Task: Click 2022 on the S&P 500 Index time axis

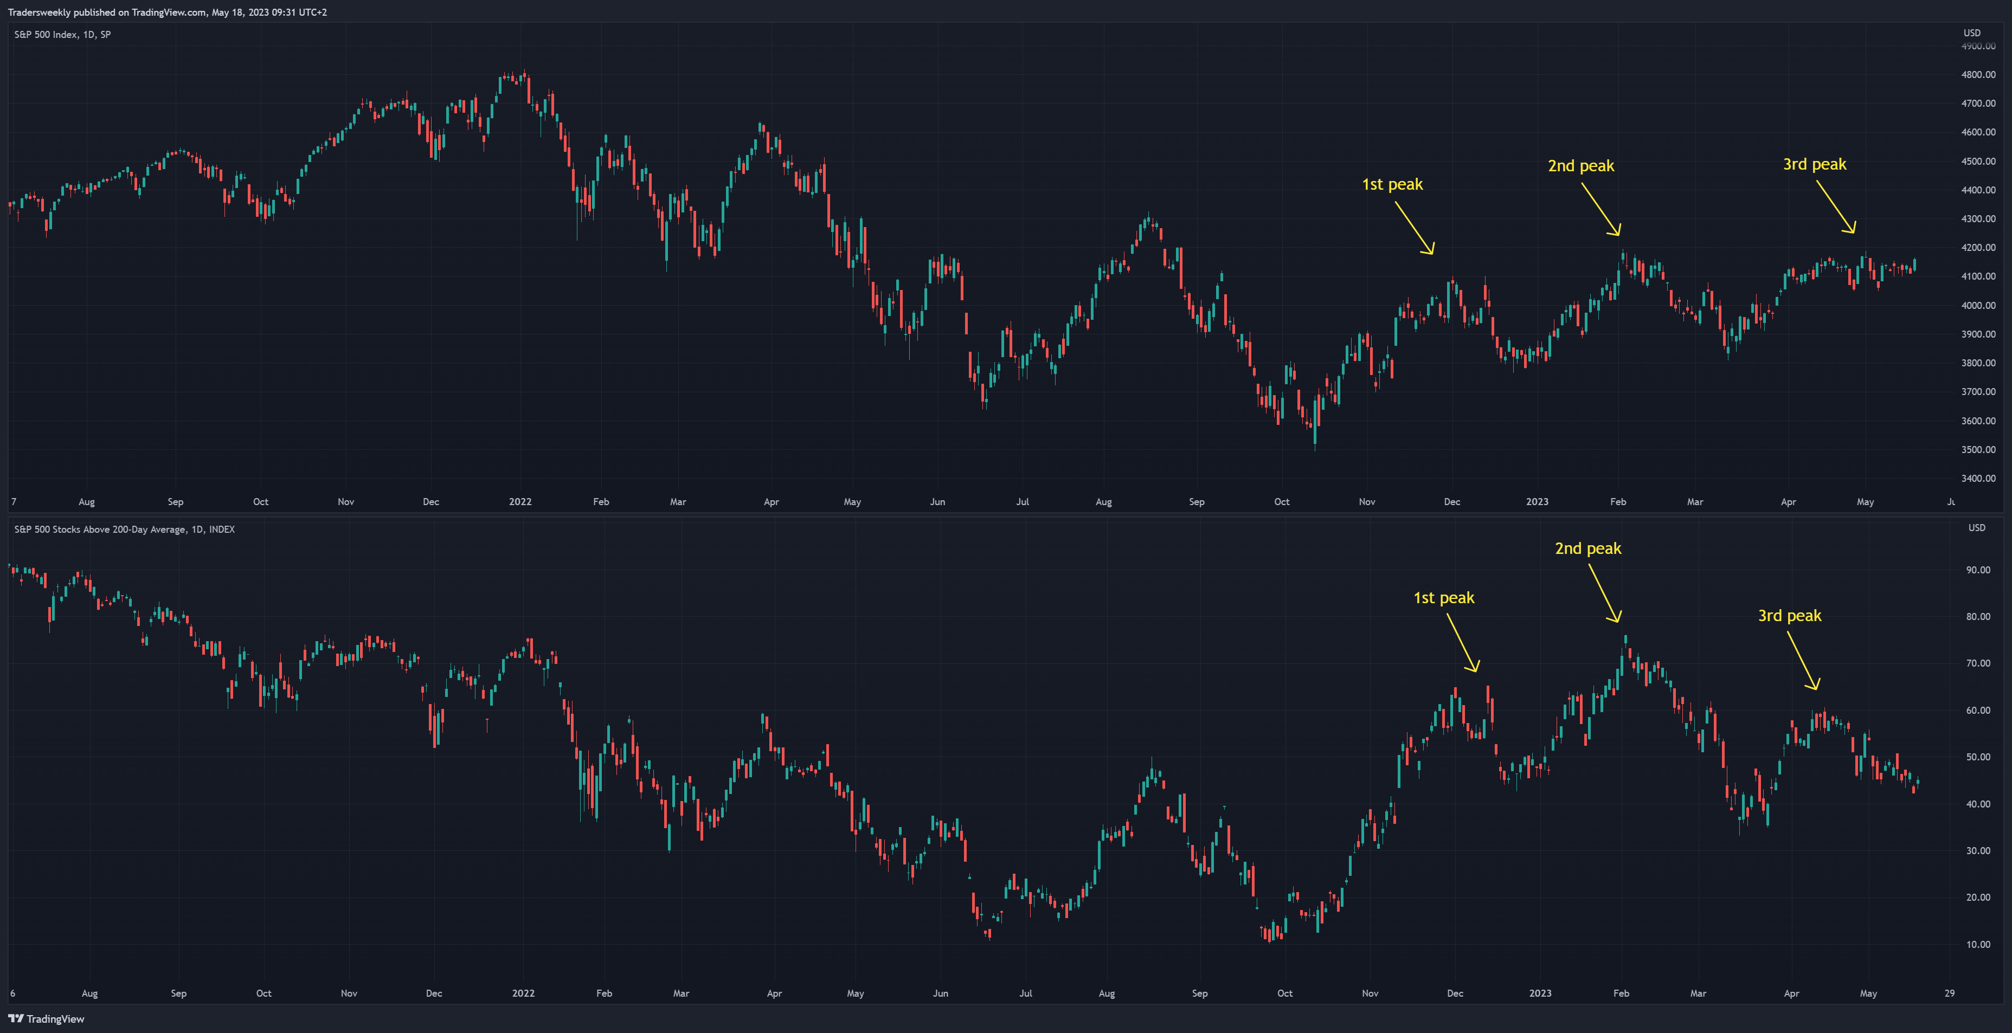Action: 520,502
